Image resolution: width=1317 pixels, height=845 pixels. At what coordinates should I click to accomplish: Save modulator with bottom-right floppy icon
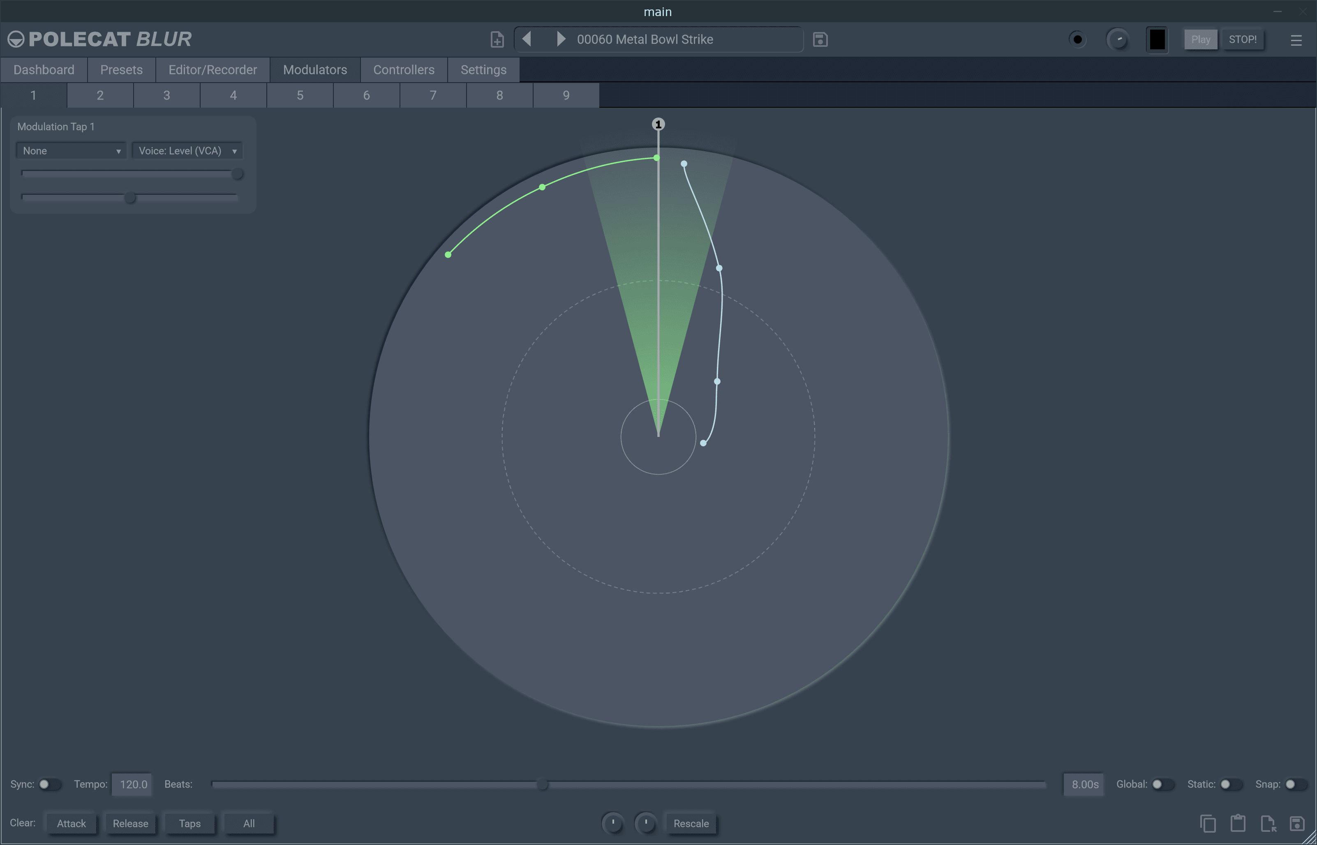(x=1297, y=824)
